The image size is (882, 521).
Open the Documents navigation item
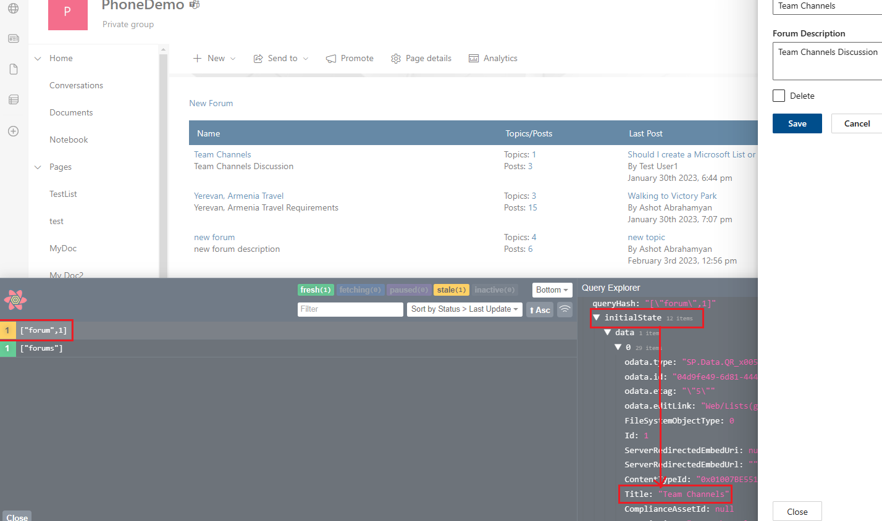tap(71, 112)
